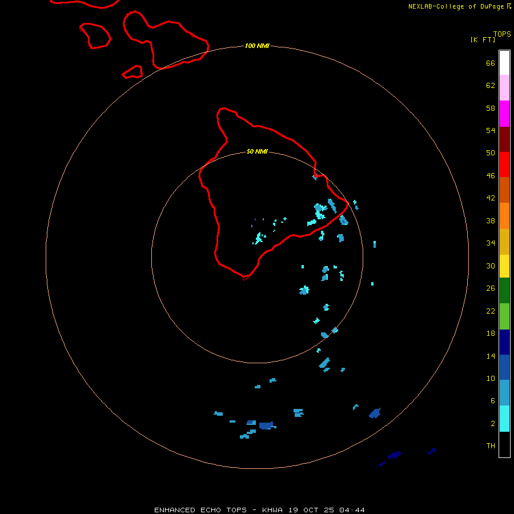
Task: Pick the yellow legend color band
Action: (x=504, y=266)
